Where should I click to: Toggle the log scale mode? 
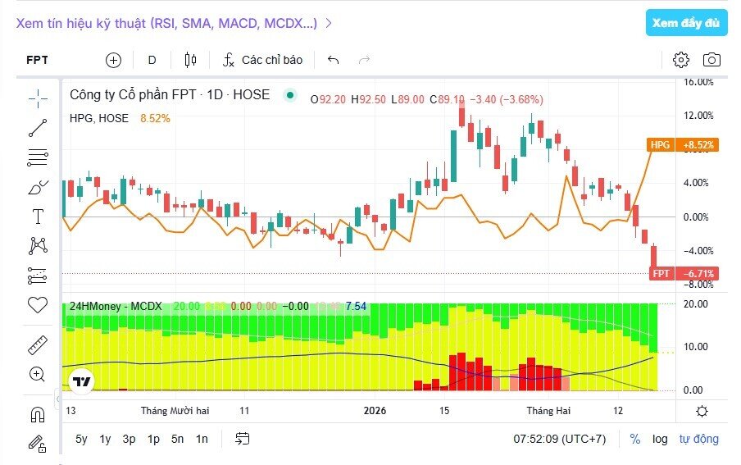pos(660,440)
